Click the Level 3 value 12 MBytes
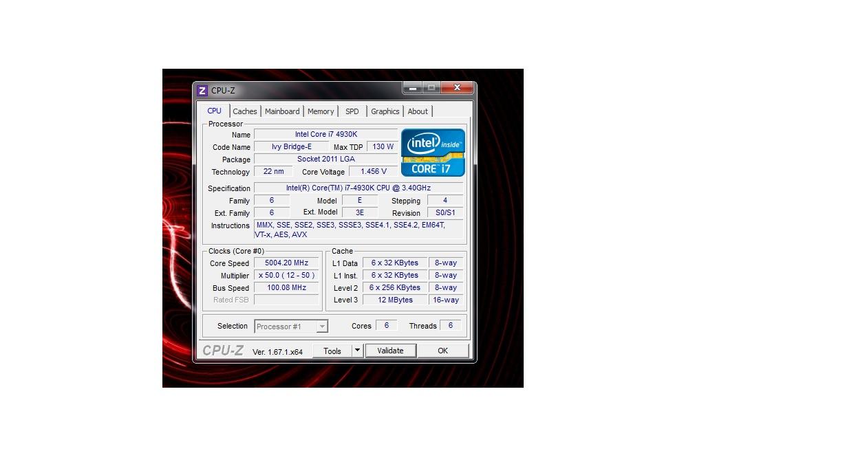 [x=394, y=300]
